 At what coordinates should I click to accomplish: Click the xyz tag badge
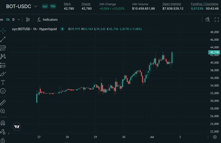click(45, 6)
